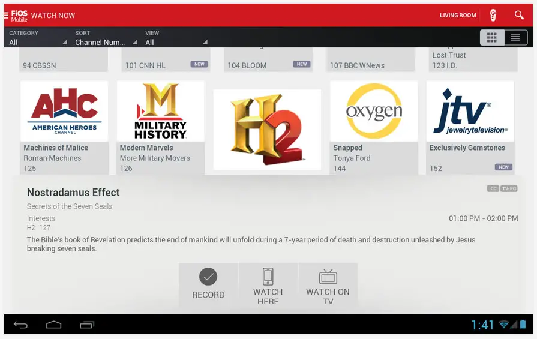Switch to list view

pos(515,37)
